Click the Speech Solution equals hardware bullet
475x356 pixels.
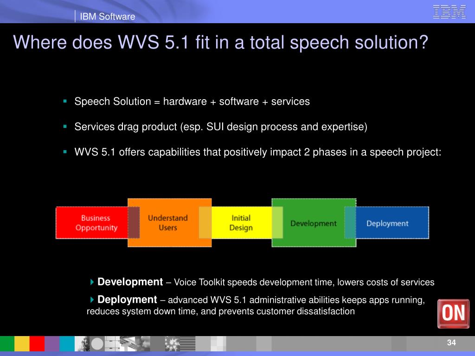click(192, 102)
